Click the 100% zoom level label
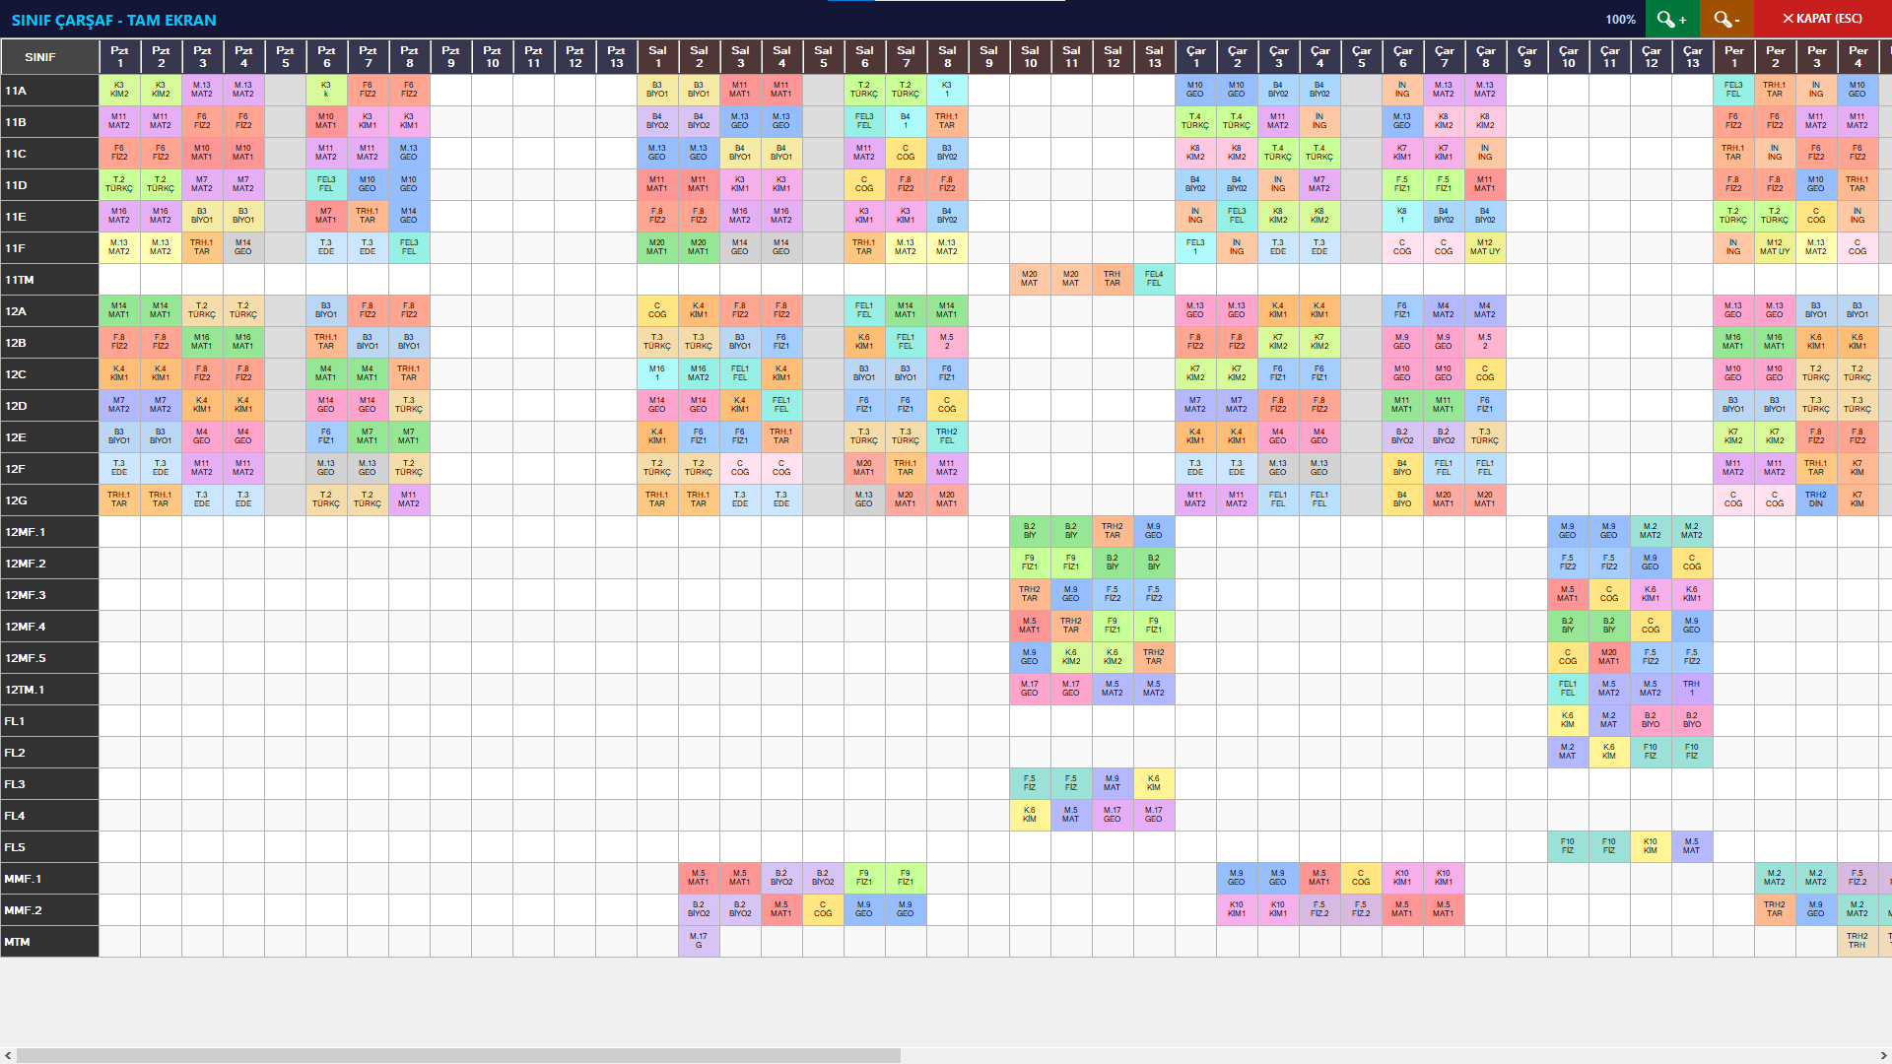1892x1064 pixels. point(1620,19)
